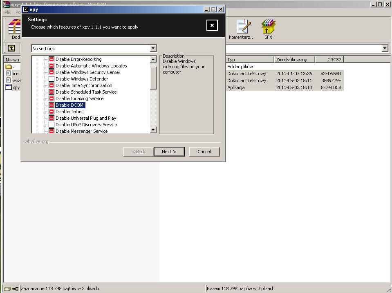Click the key icon in WinRAR status bar
Screen dimensions: 392x293
15,289
